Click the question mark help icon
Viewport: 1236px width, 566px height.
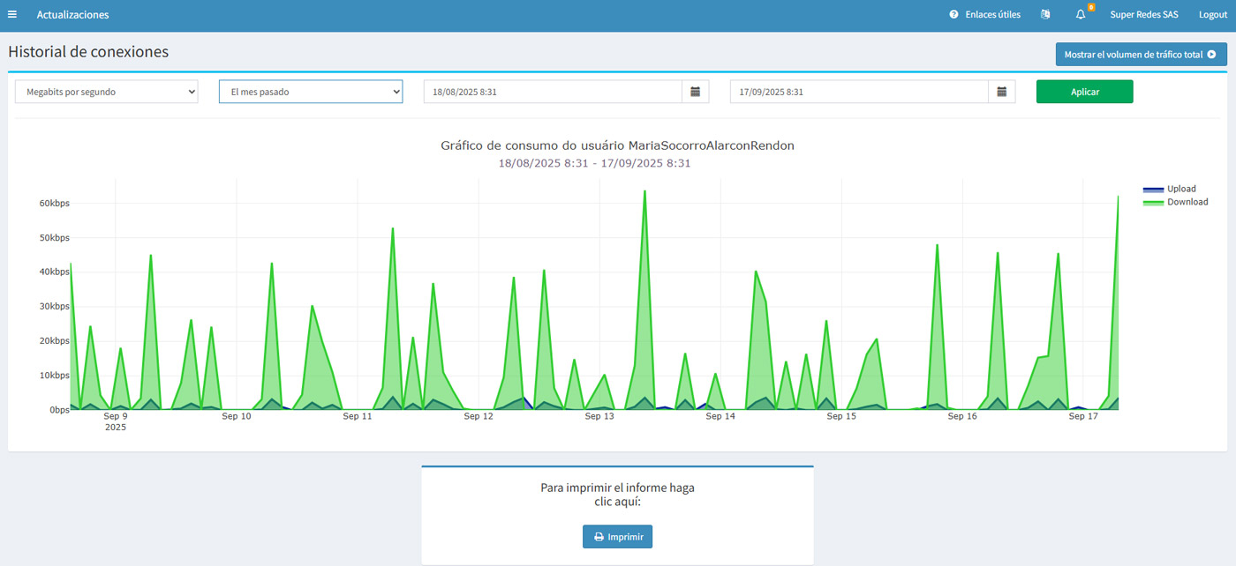953,15
